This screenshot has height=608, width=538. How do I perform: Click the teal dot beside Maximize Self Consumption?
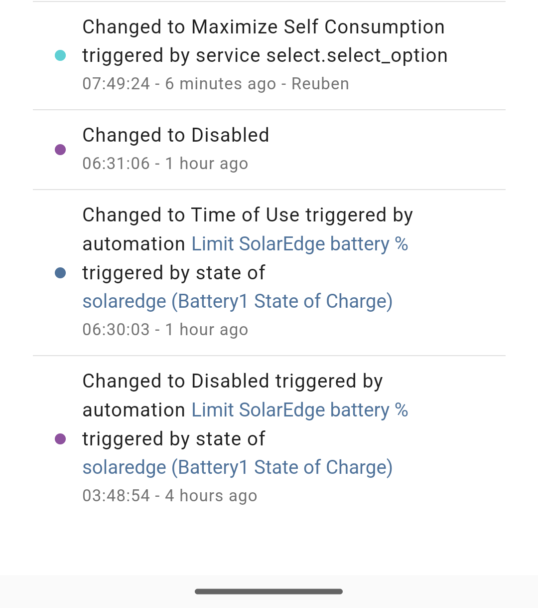60,55
